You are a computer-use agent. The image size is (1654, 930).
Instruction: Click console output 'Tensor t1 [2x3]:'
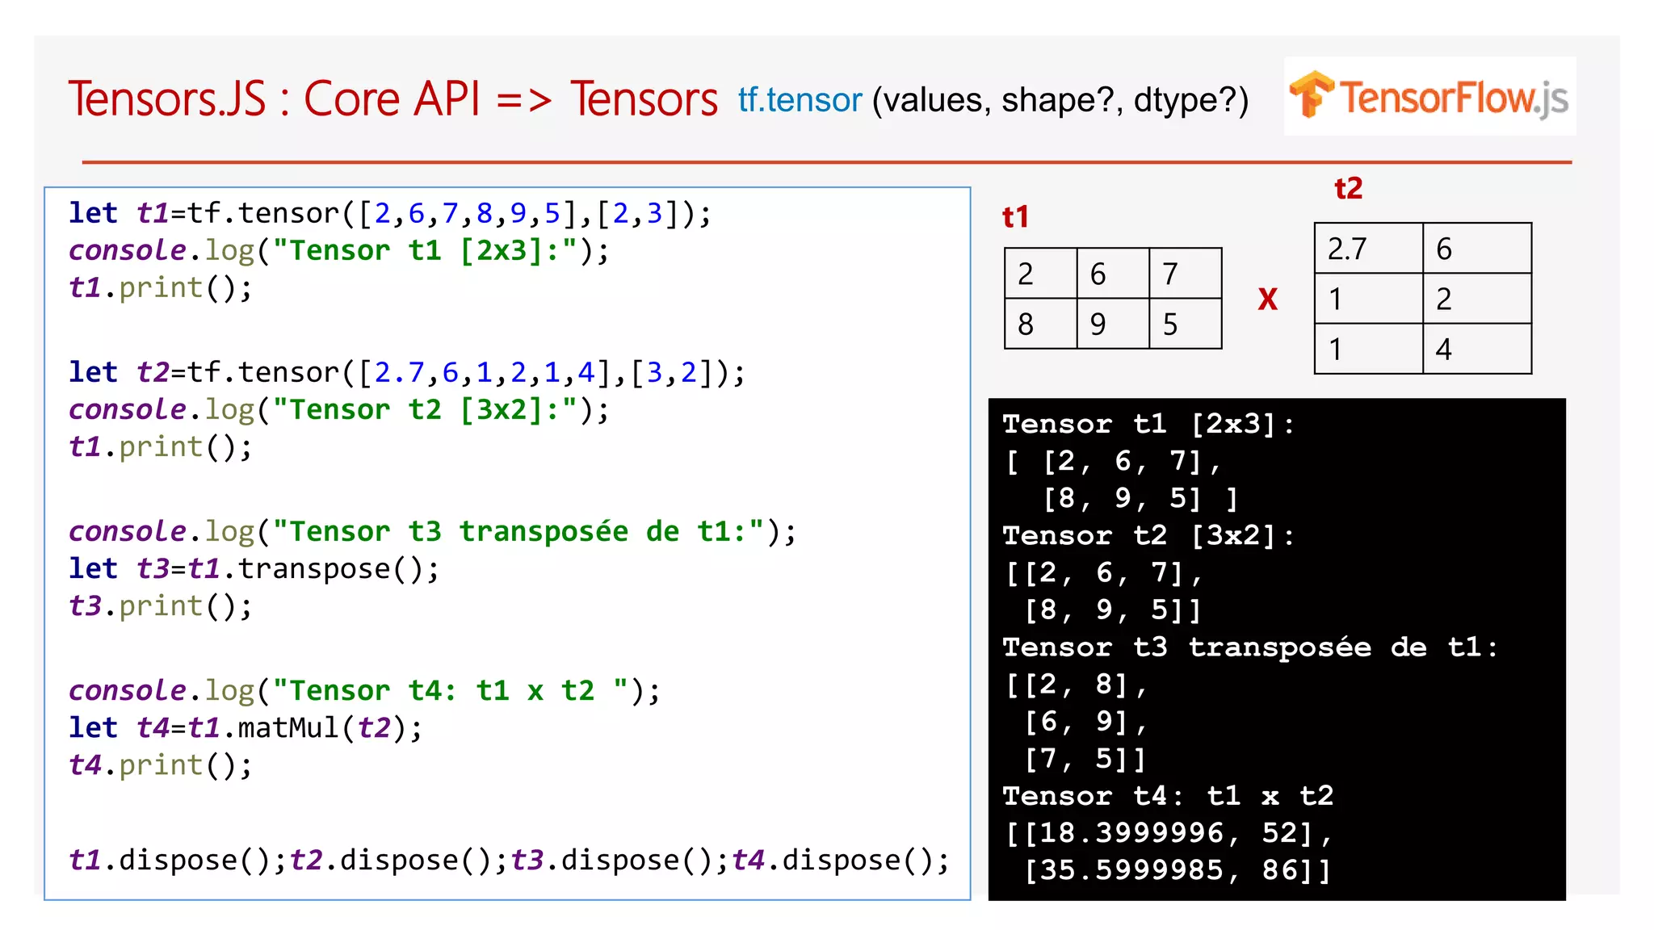tap(1148, 425)
